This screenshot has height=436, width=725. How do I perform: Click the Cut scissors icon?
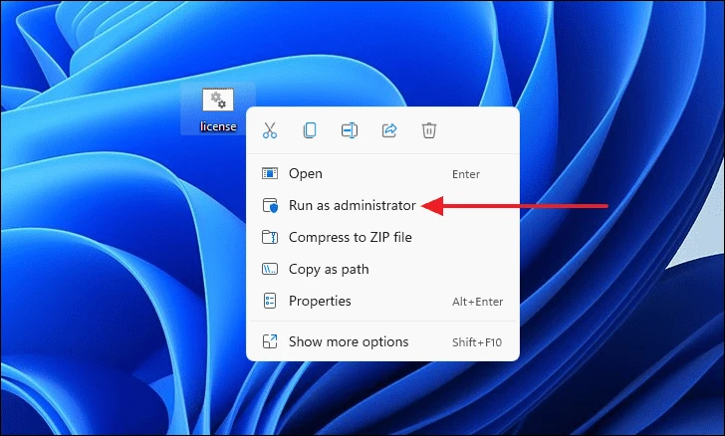(270, 130)
